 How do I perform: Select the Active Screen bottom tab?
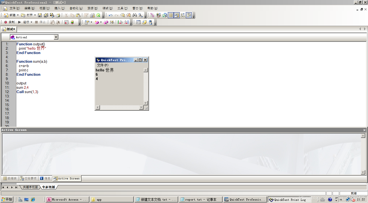click(x=67, y=178)
